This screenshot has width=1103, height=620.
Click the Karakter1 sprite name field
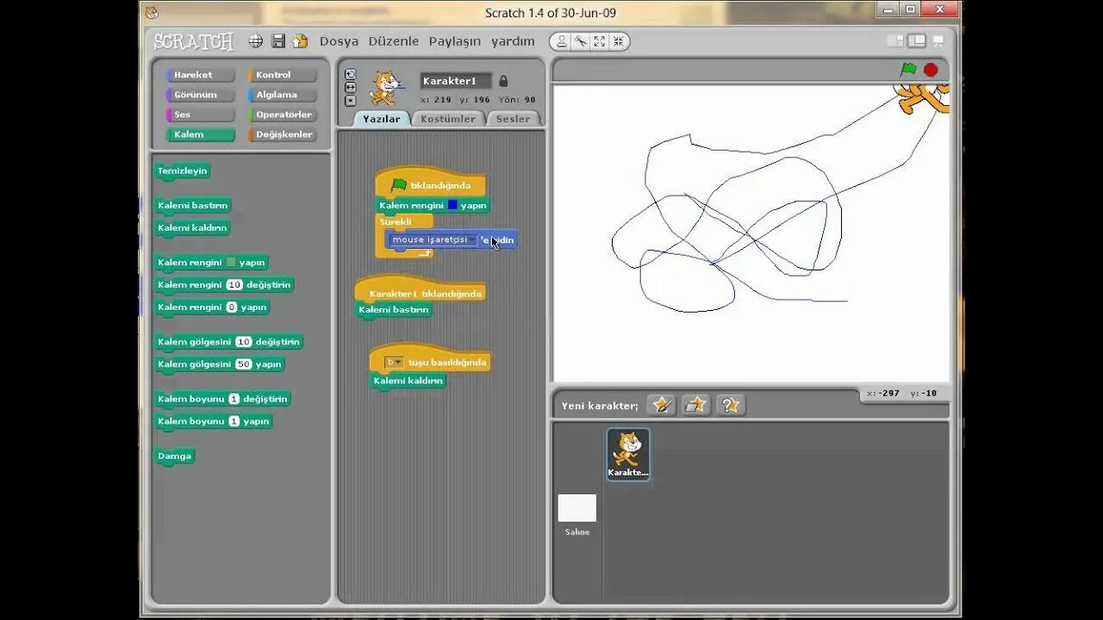point(456,81)
